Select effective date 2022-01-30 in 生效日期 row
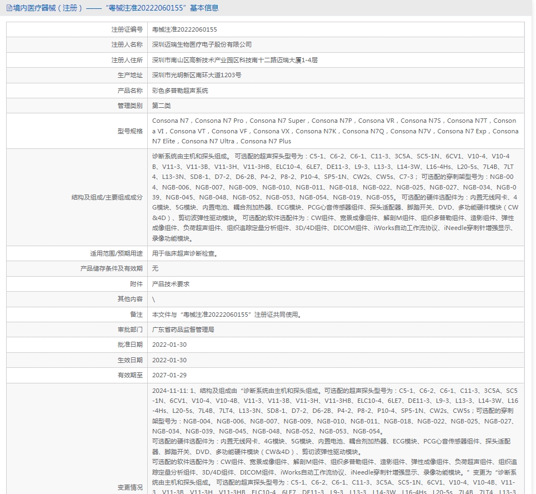Screen dimensions: 536x494 coord(169,360)
